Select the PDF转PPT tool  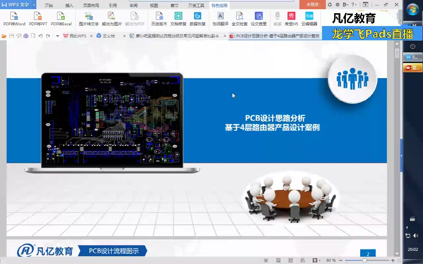(x=37, y=18)
